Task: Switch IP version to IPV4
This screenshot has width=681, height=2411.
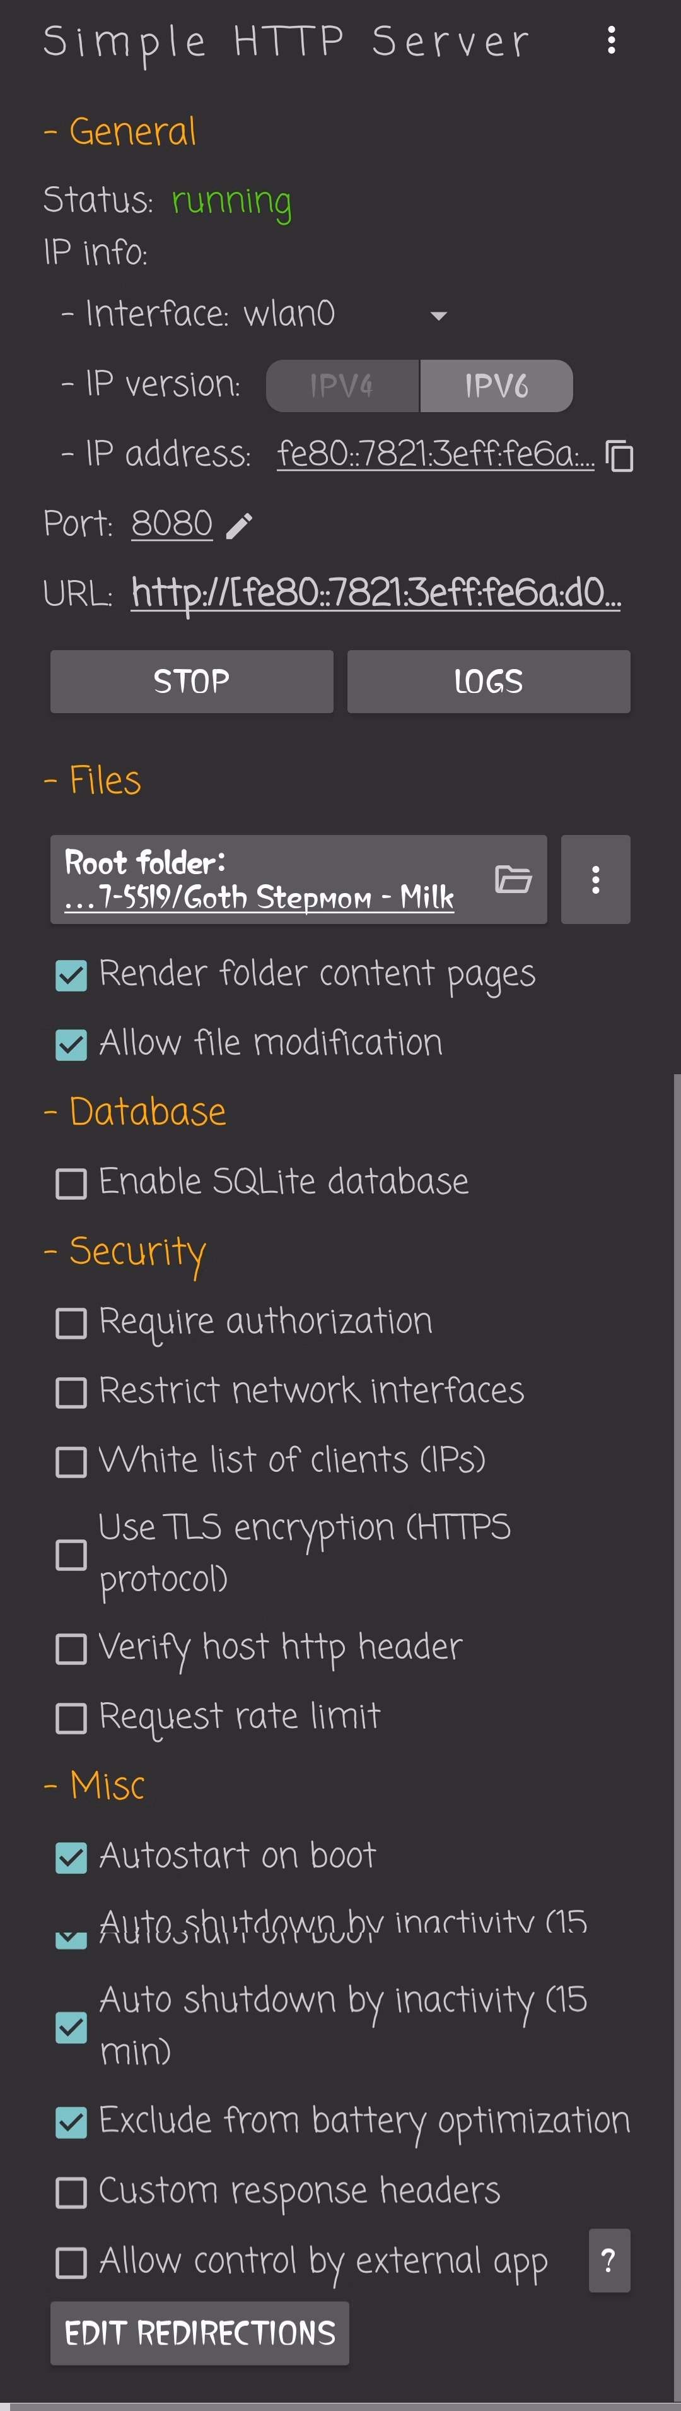Action: click(x=342, y=386)
